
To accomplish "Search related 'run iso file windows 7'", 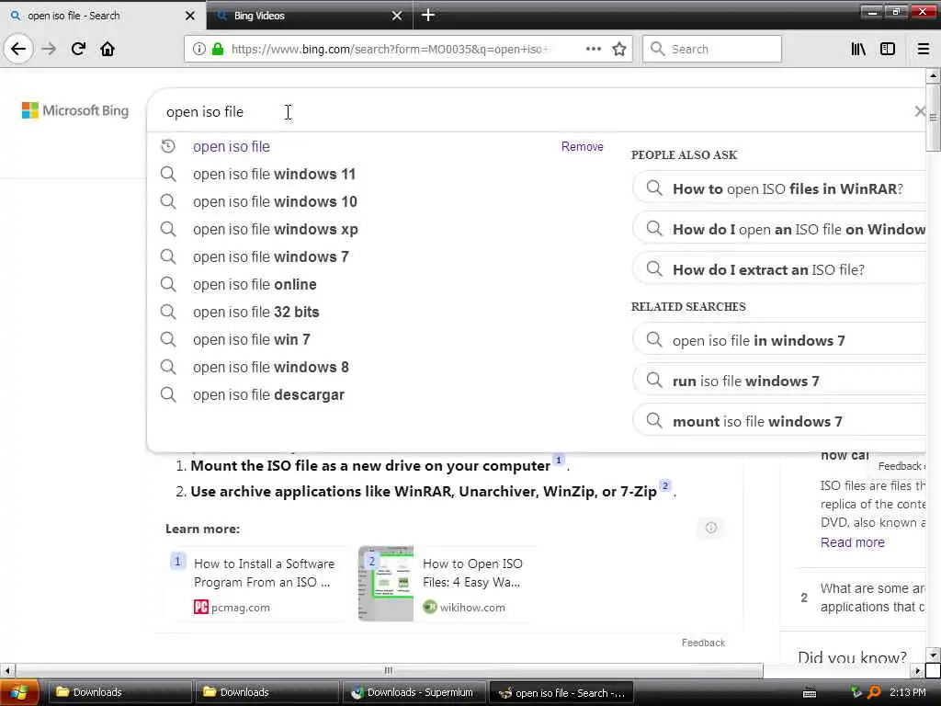I will 779,381.
